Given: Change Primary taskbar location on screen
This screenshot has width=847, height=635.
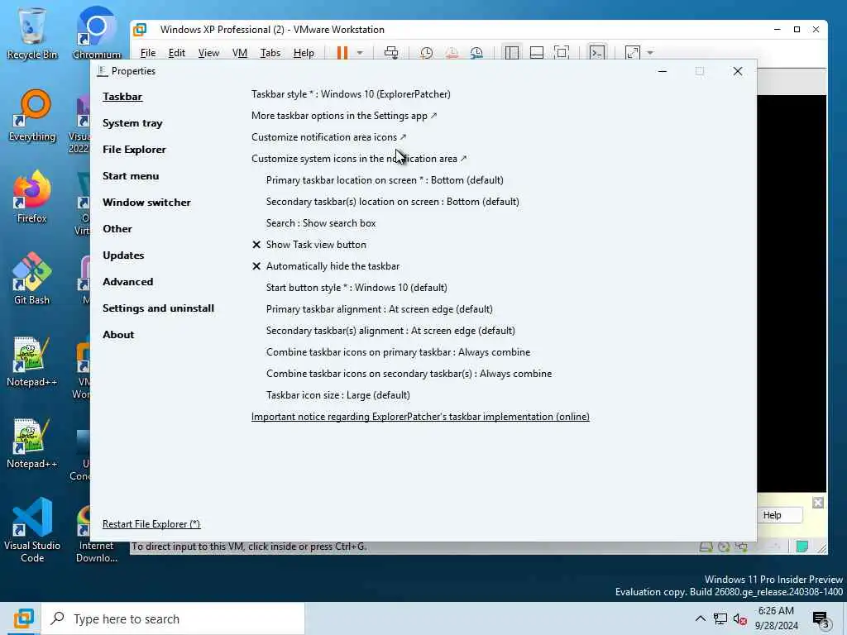Looking at the screenshot, I should click(x=385, y=179).
